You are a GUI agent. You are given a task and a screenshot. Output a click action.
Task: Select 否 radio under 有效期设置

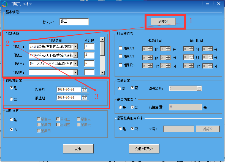pyautogui.click(x=11, y=99)
